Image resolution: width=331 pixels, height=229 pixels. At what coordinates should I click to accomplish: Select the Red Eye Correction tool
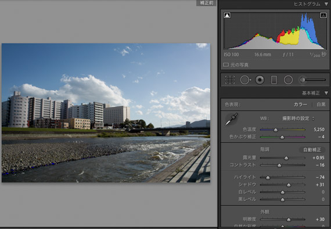(x=260, y=80)
